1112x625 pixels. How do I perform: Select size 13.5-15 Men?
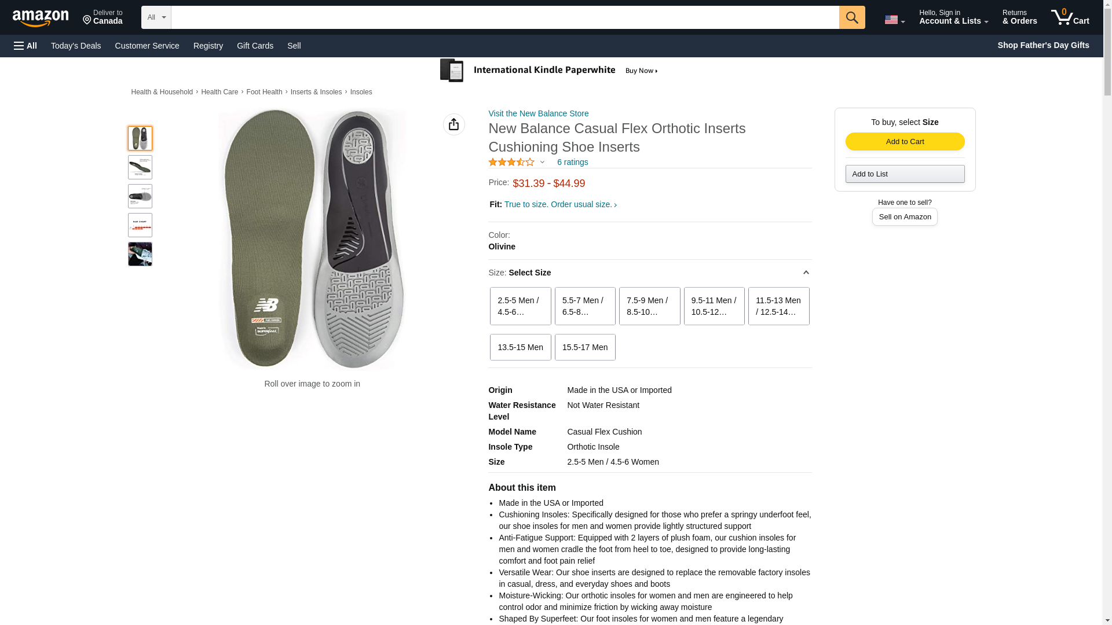tap(520, 347)
